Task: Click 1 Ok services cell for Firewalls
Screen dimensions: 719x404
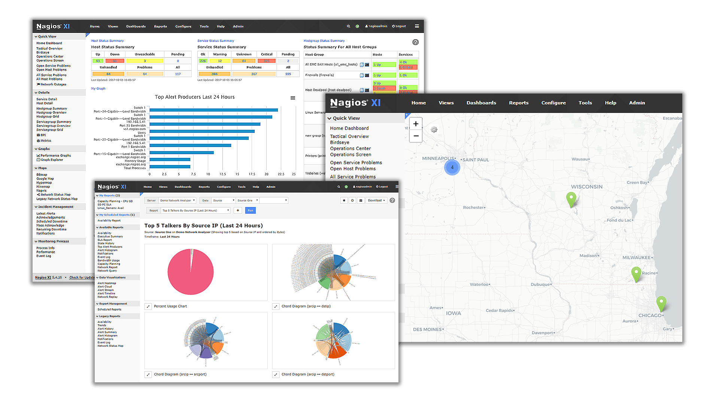Action: (408, 75)
